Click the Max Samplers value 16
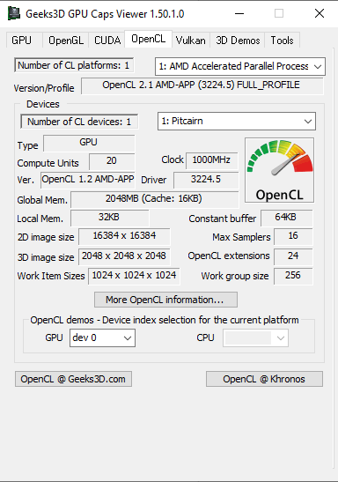338x482 pixels. [293, 236]
